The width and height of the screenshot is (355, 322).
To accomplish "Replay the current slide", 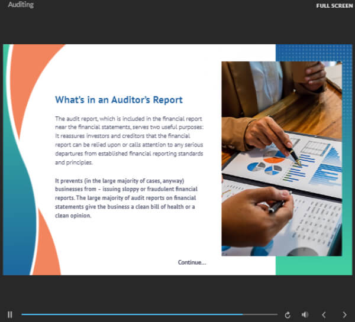I will click(288, 315).
